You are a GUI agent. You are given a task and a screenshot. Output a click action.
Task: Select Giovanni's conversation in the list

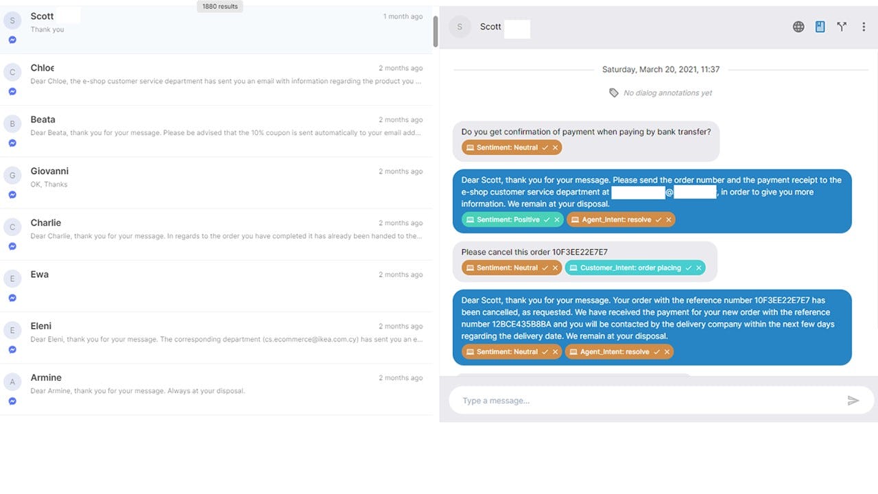click(216, 183)
